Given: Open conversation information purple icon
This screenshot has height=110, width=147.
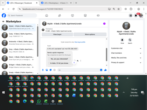Looking at the screenshot, I should pyautogui.click(x=104, y=23).
